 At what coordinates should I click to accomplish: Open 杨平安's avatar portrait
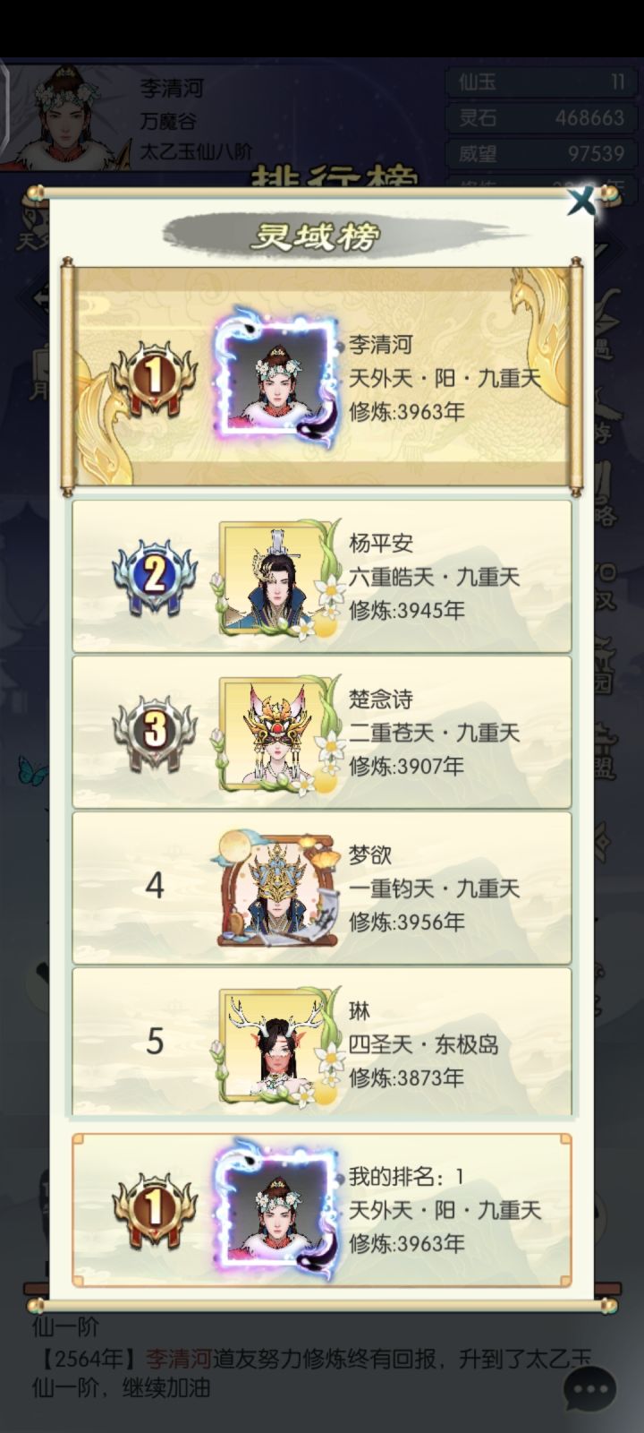coord(273,578)
